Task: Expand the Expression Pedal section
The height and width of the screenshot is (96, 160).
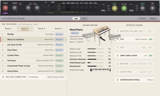Action: tap(117, 80)
